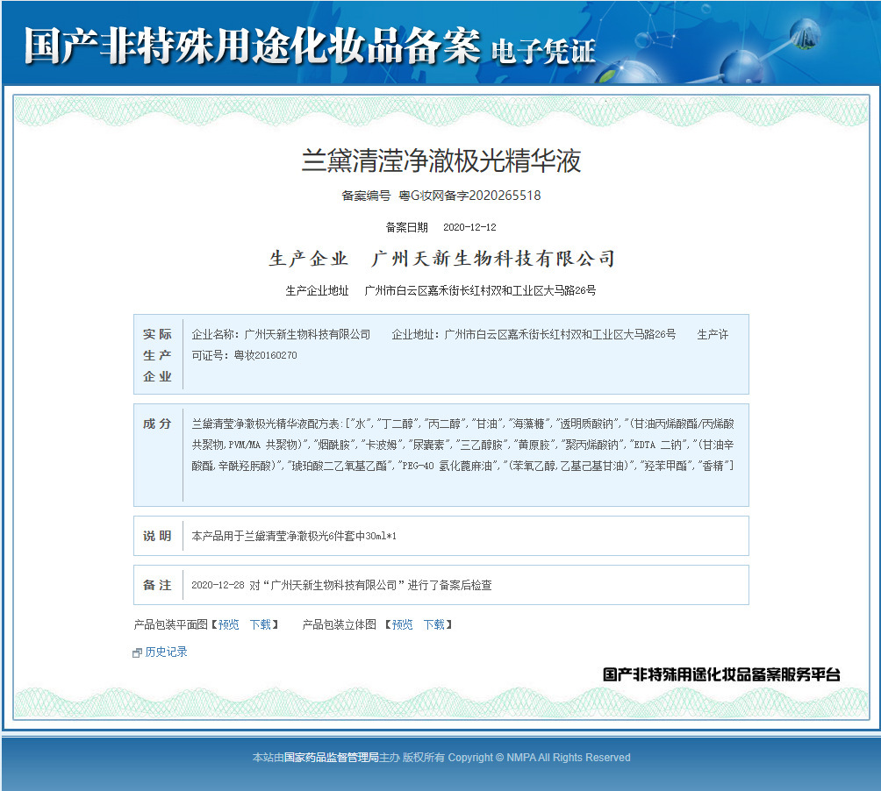Click the 电子凭证 banner text
881x791 pixels.
543,52
